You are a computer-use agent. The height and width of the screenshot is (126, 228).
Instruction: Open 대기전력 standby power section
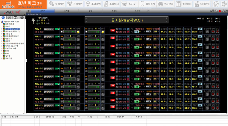(202, 4)
